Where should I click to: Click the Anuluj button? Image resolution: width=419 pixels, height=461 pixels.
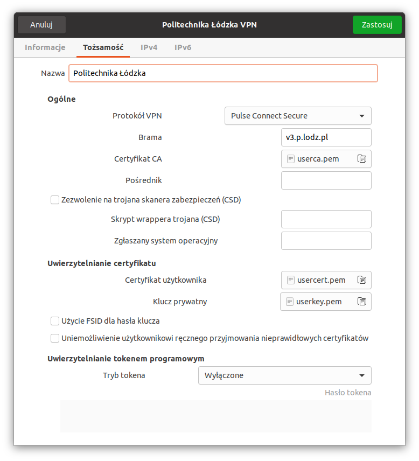tap(41, 25)
